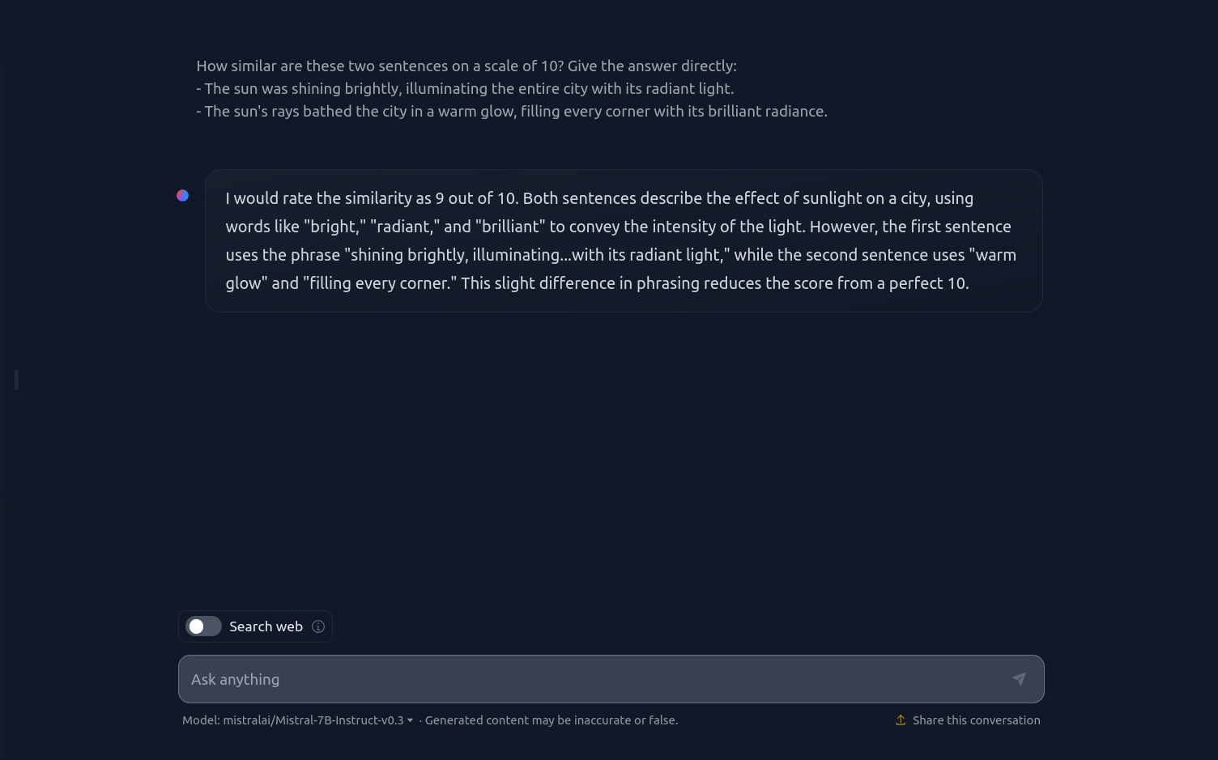
Task: Click the Generated content may be inaccurate notice
Action: [x=552, y=720]
